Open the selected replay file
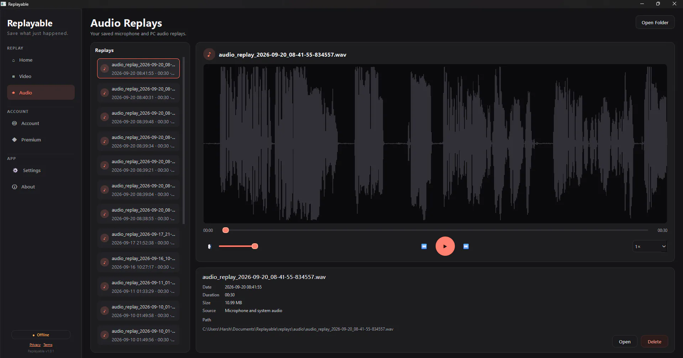 [x=624, y=342]
